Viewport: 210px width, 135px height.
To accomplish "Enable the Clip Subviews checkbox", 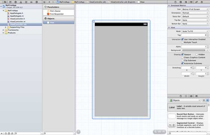I will [x=182, y=60].
